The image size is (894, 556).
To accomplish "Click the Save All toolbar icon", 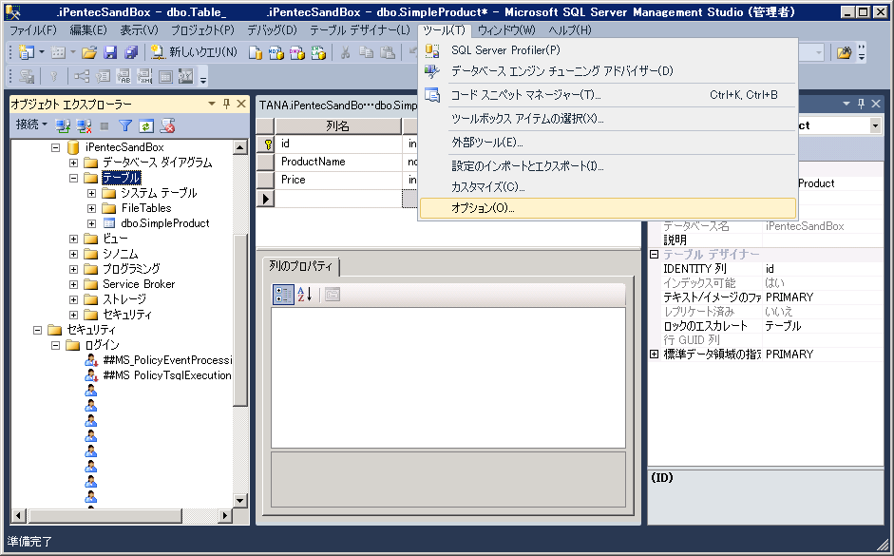I will (131, 52).
